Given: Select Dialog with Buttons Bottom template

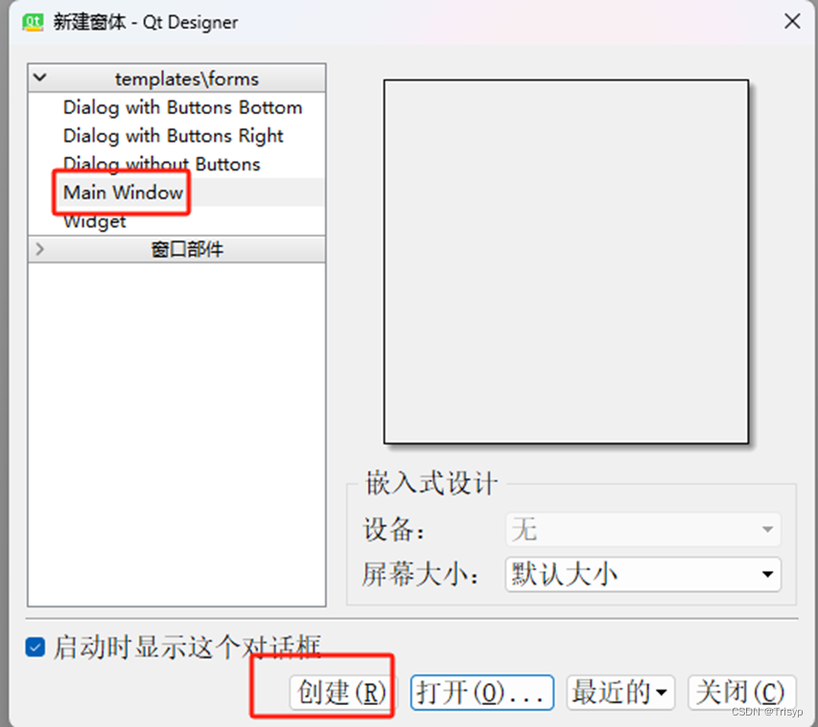Looking at the screenshot, I should point(182,107).
